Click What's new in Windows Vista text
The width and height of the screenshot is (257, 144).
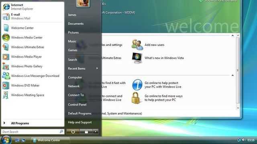[164, 58]
